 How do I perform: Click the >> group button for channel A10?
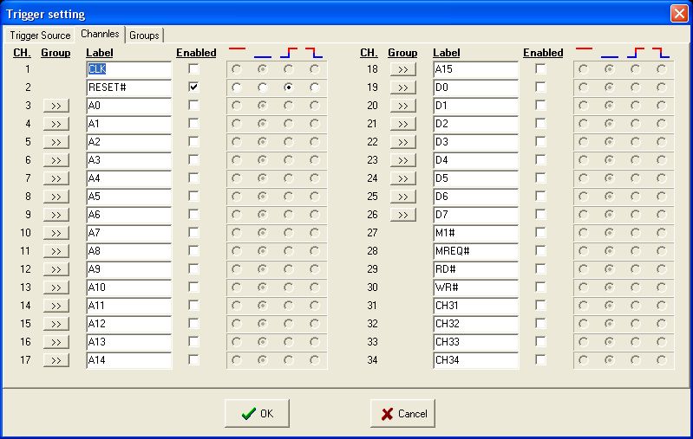coord(56,287)
